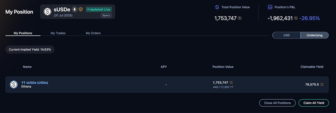
Task: Click Close All Positions button
Action: (x=277, y=103)
